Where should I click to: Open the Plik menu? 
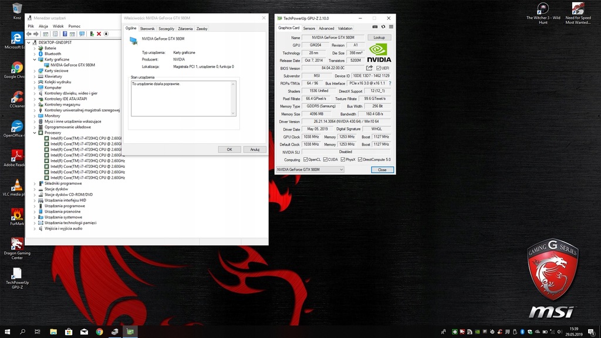click(31, 26)
